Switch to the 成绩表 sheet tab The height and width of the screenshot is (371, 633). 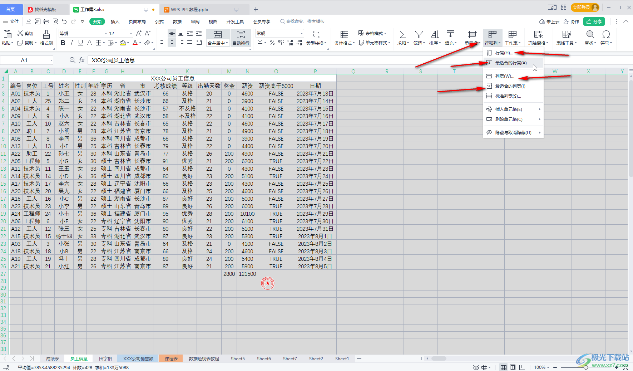[x=53, y=358]
